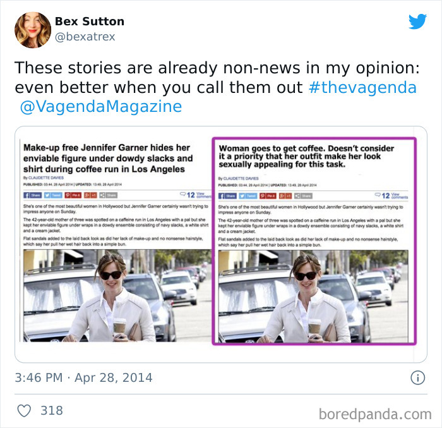Like the tweet with the heart icon

24,410
